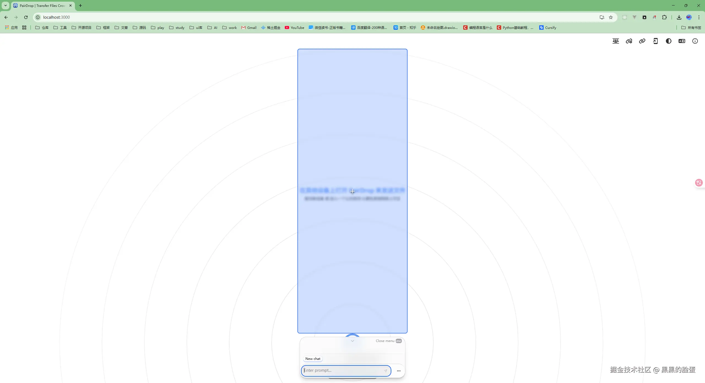Open the public room people icon
Viewport: 705px width, 383px height.
[615, 41]
